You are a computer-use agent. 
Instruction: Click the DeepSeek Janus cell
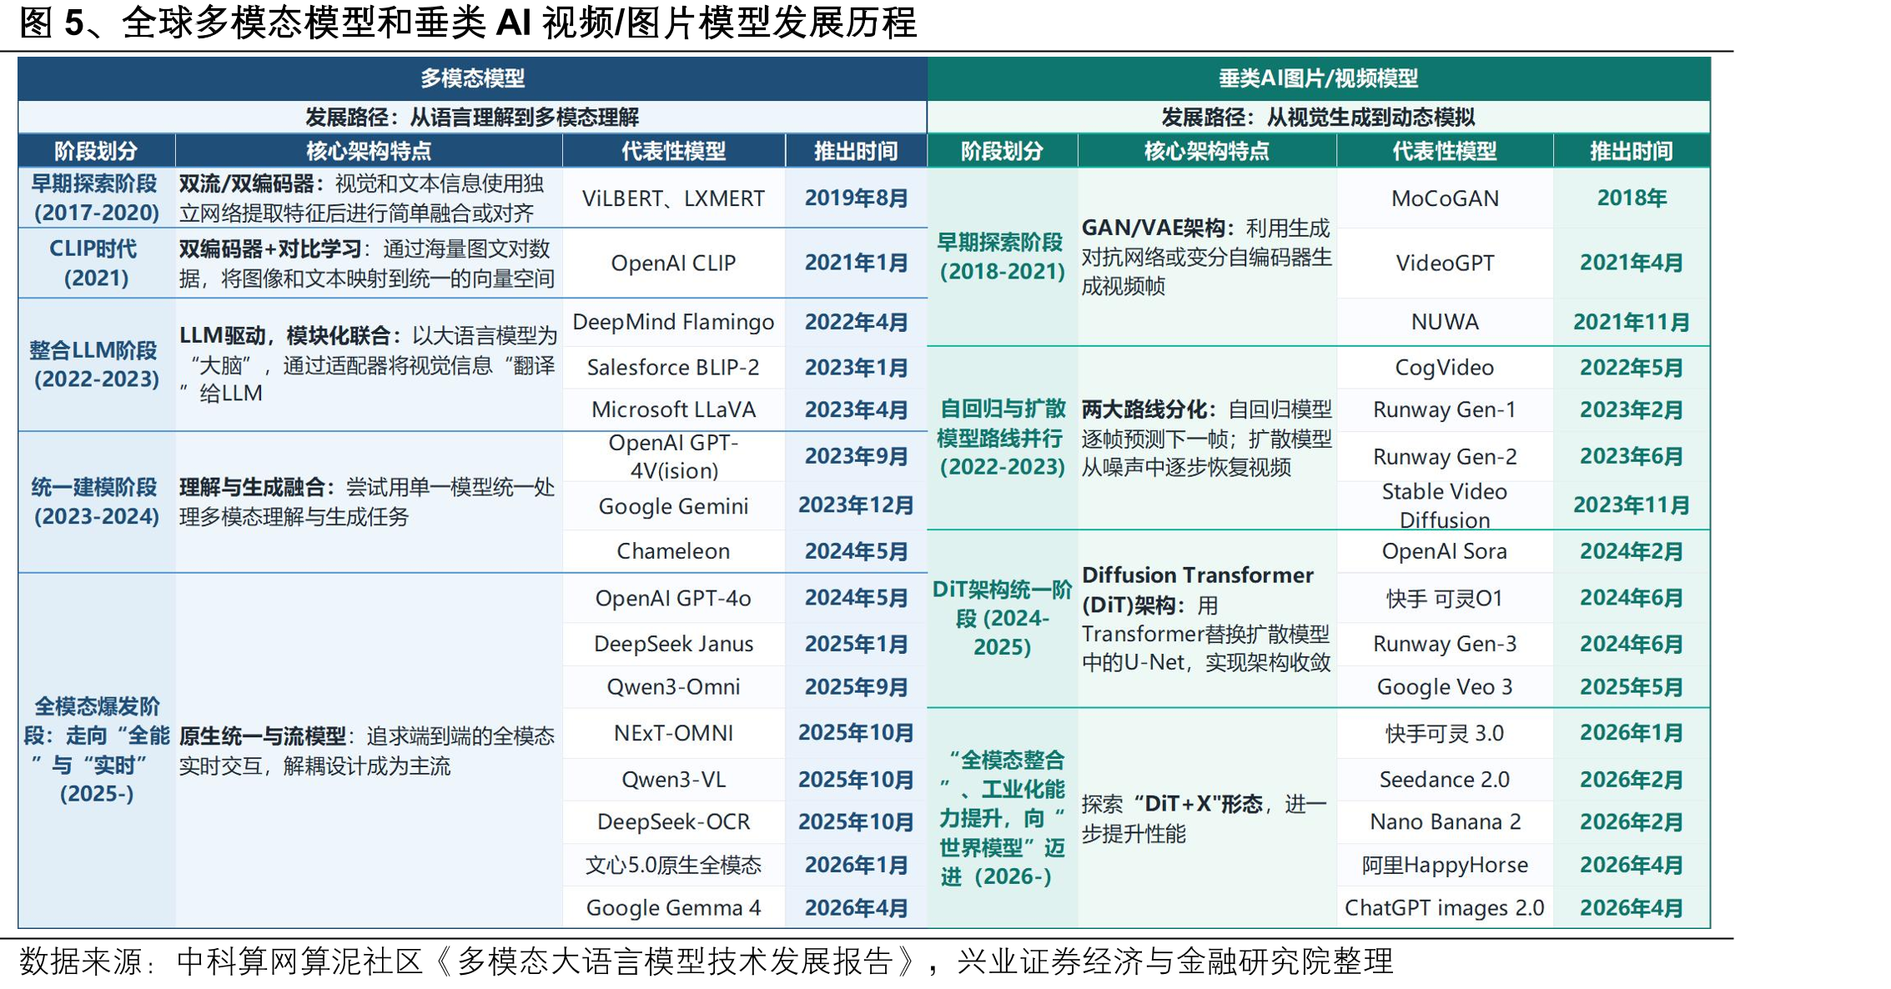click(x=673, y=645)
